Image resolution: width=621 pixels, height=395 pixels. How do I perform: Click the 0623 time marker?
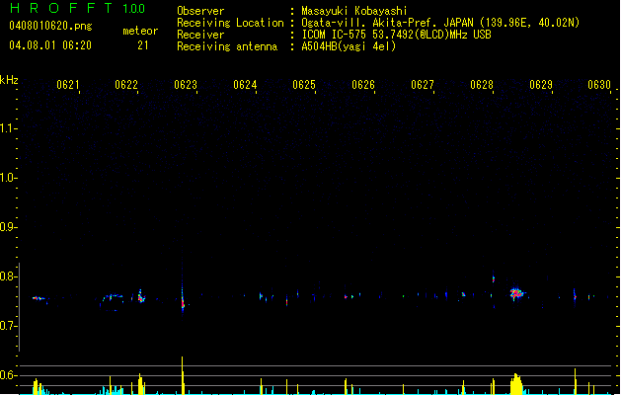pos(186,85)
